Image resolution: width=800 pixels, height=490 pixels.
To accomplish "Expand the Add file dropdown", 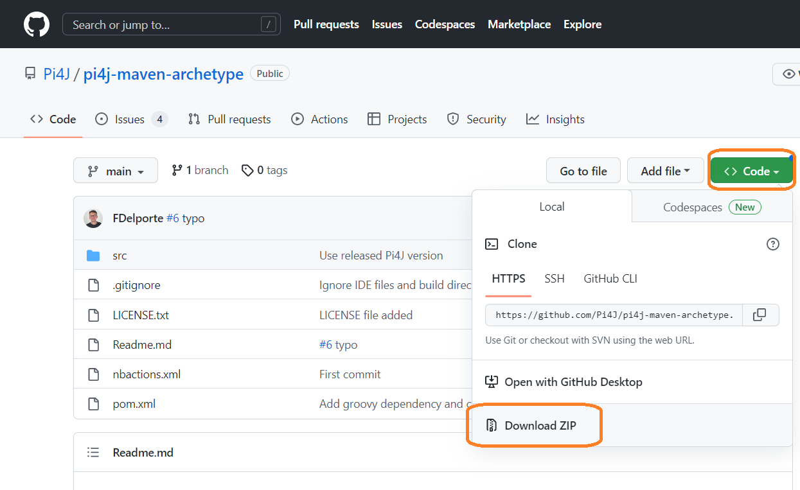I will 665,171.
